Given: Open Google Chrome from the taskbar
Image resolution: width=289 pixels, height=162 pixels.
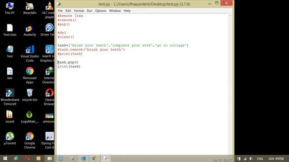Looking at the screenshot, I should (x=94, y=158).
